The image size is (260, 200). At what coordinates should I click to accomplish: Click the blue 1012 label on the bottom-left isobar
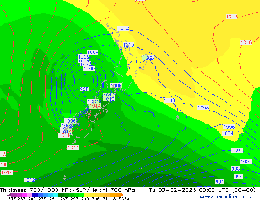pos(30,180)
